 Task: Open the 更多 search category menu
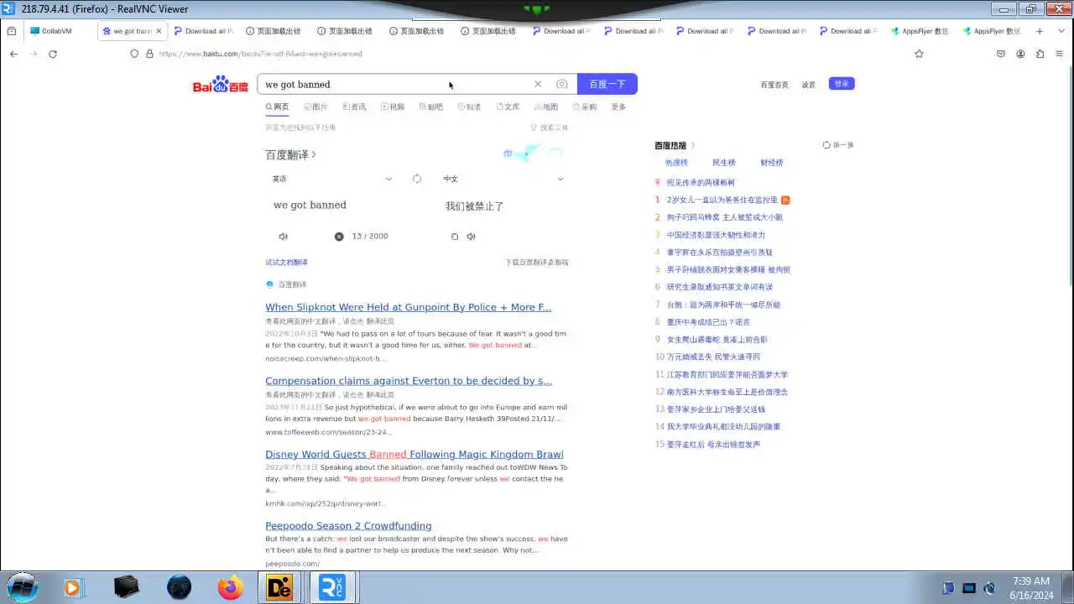click(618, 107)
